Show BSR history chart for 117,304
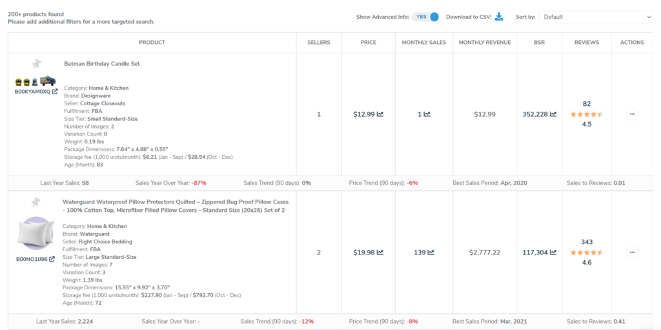This screenshot has width=661, height=330. (553, 253)
